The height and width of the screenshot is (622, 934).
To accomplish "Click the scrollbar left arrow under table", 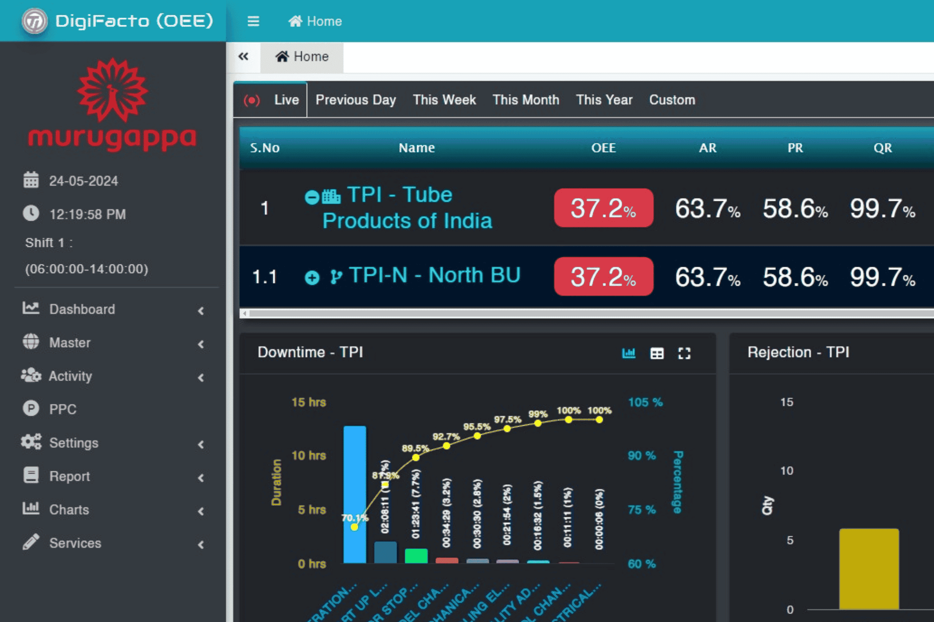I will (x=244, y=313).
